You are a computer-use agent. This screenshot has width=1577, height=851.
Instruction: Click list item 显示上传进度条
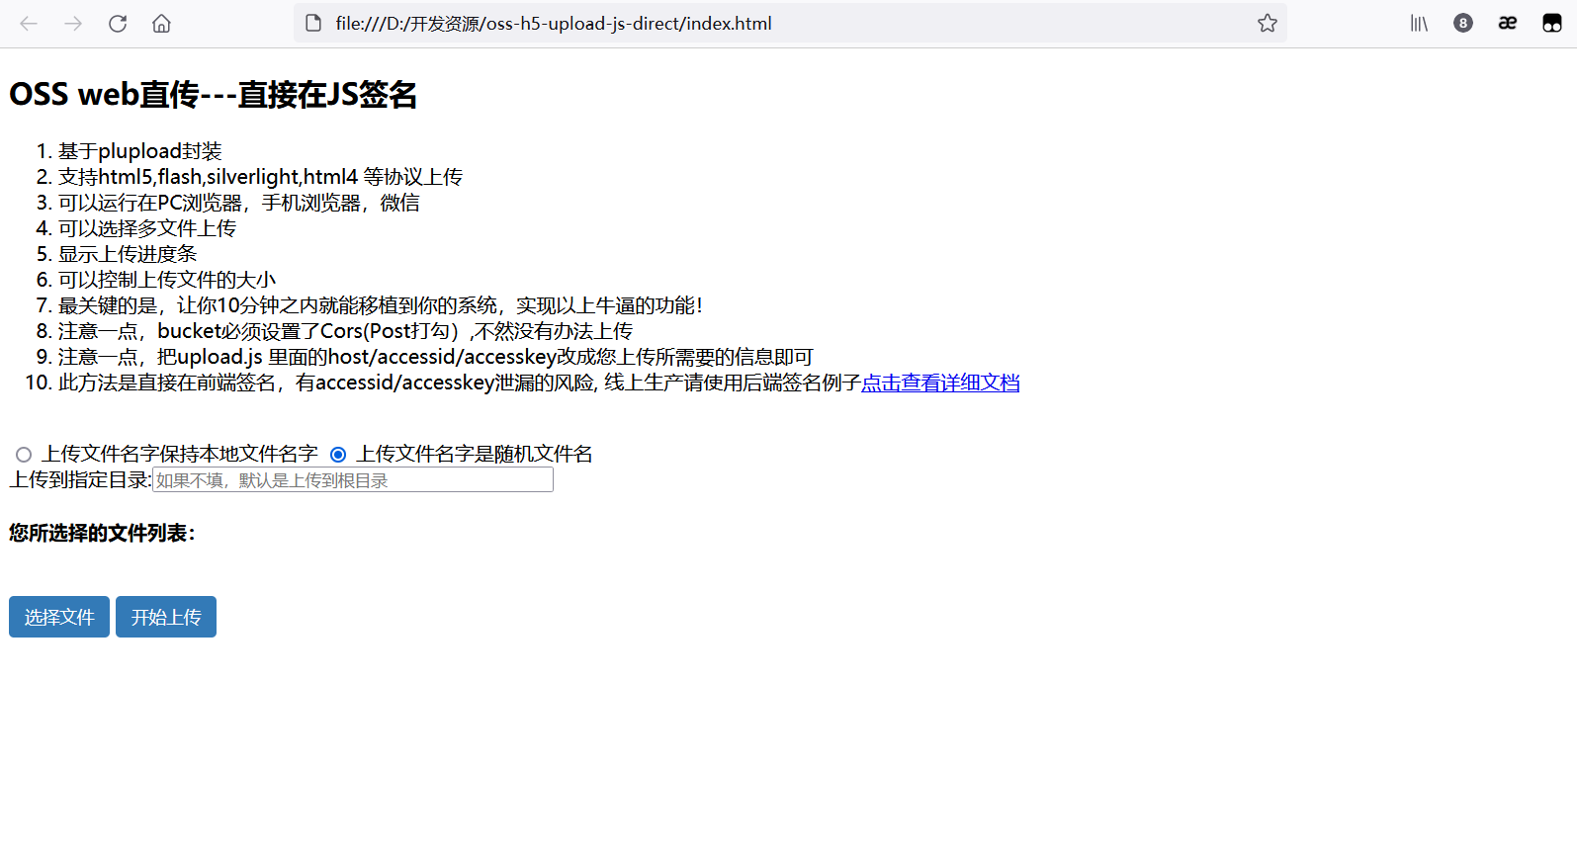(x=128, y=254)
